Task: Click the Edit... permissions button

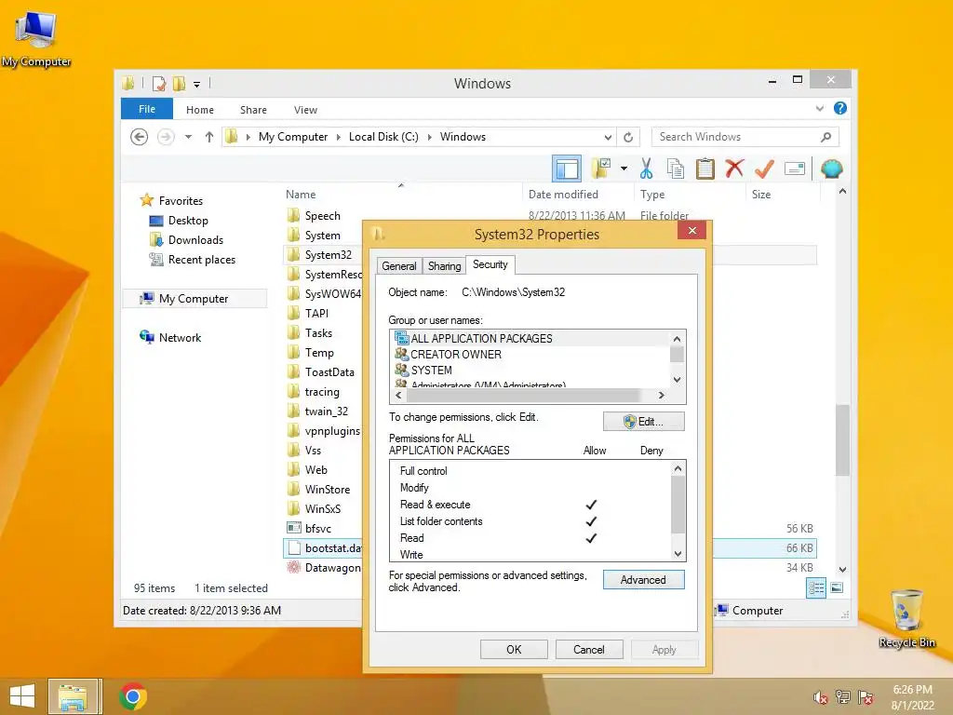Action: coord(644,422)
